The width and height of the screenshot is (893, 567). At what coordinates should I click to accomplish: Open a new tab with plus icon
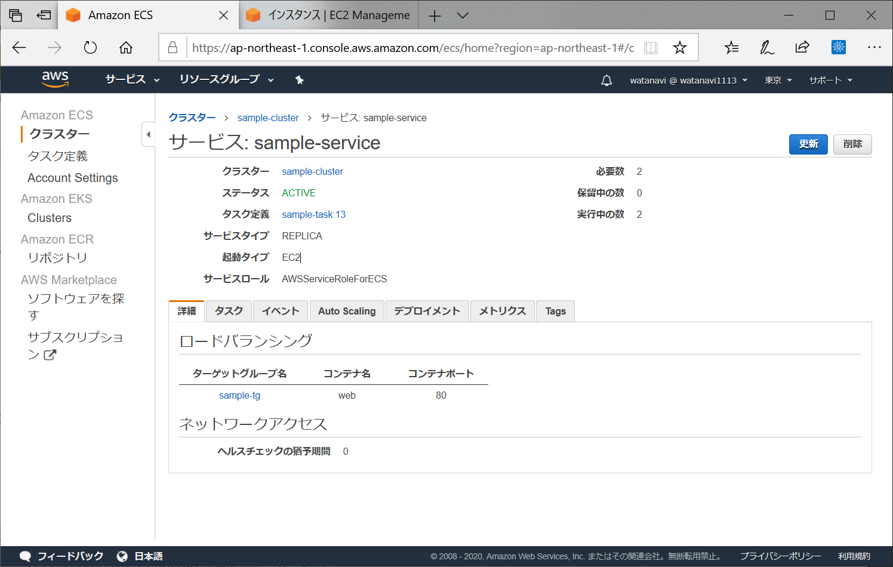(x=435, y=16)
